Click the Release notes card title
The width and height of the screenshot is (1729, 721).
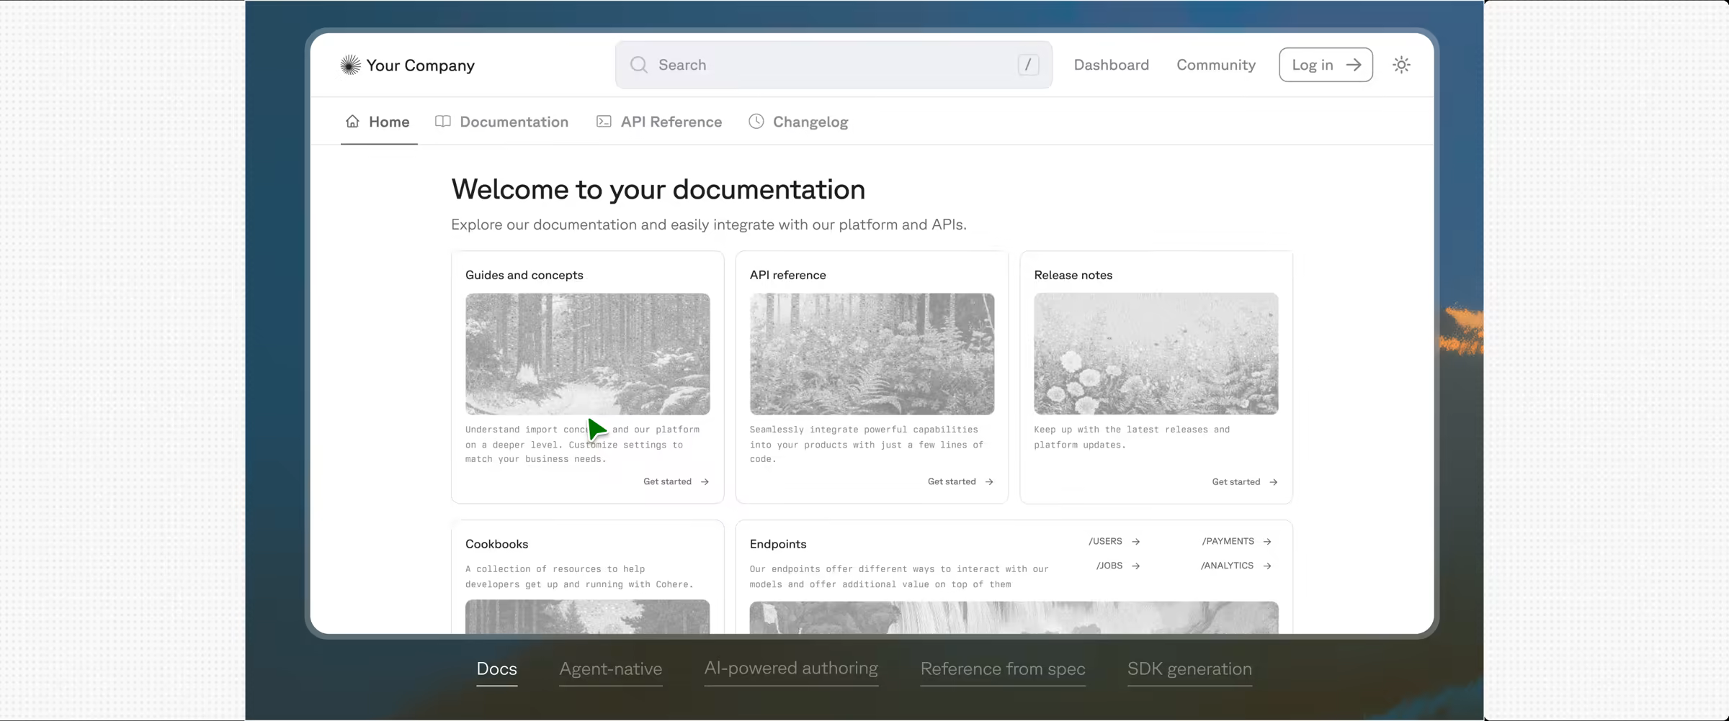pos(1073,275)
